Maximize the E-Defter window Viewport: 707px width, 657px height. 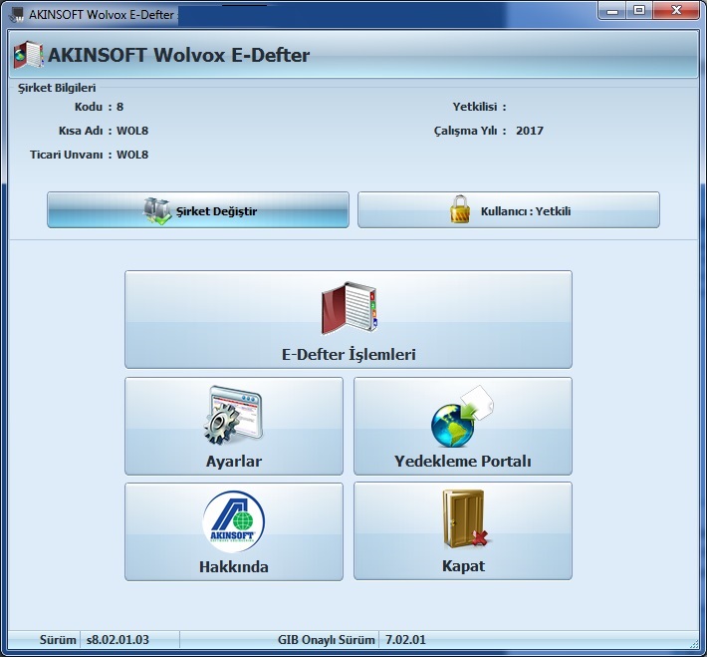[638, 10]
